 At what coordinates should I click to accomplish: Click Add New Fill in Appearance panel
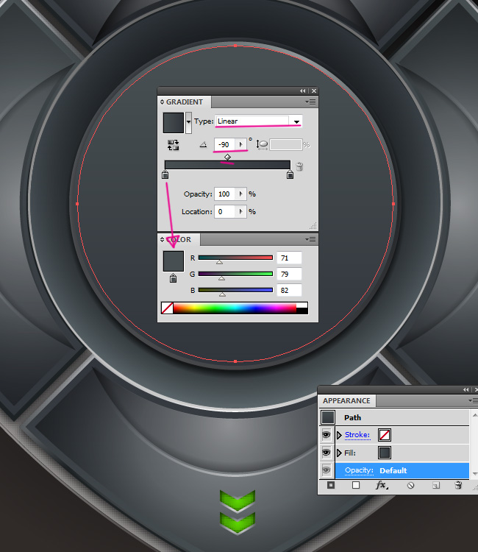coord(356,486)
